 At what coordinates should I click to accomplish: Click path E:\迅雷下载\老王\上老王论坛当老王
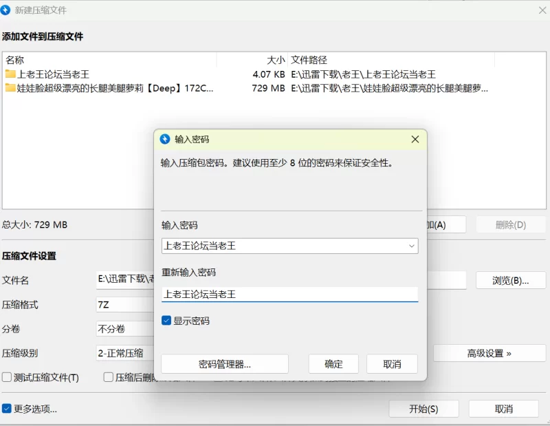coord(363,74)
